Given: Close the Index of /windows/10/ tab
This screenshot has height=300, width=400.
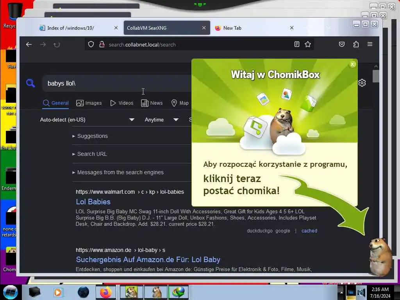Looking at the screenshot, I should [116, 28].
